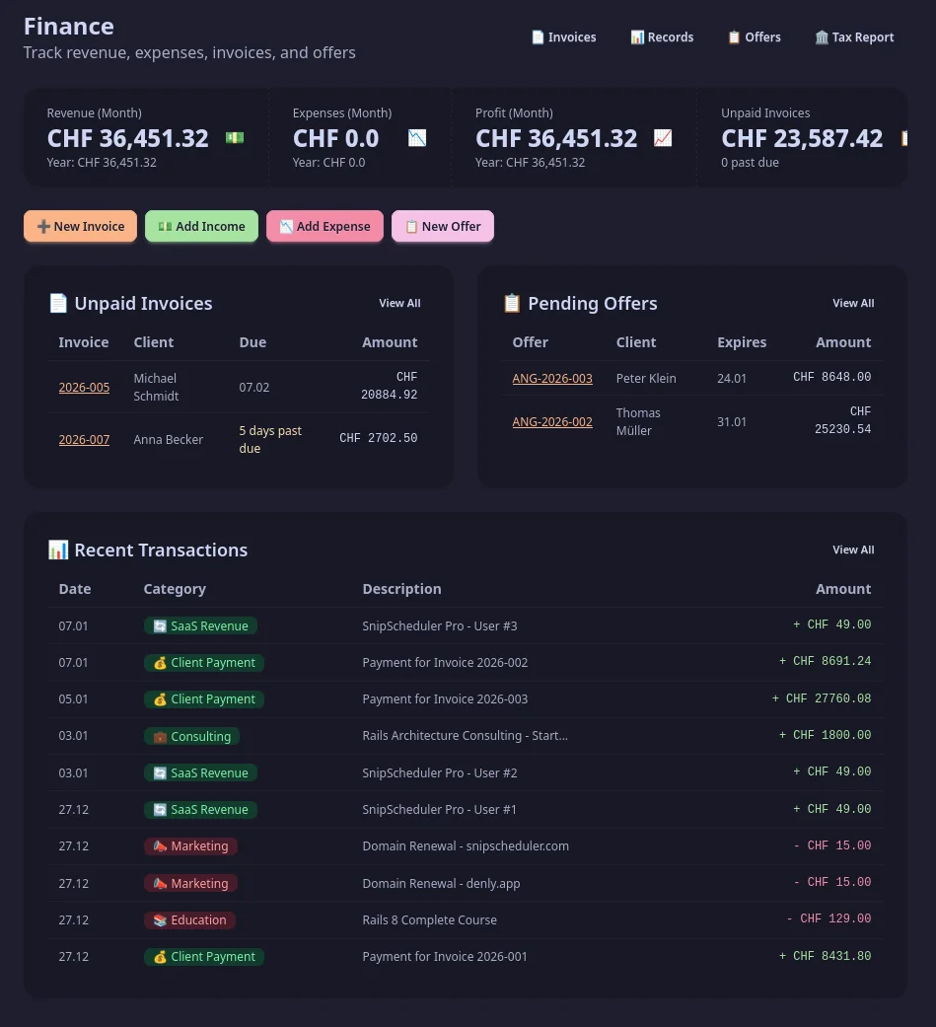Open Offers from the top navigation
The width and height of the screenshot is (936, 1027).
tap(754, 37)
